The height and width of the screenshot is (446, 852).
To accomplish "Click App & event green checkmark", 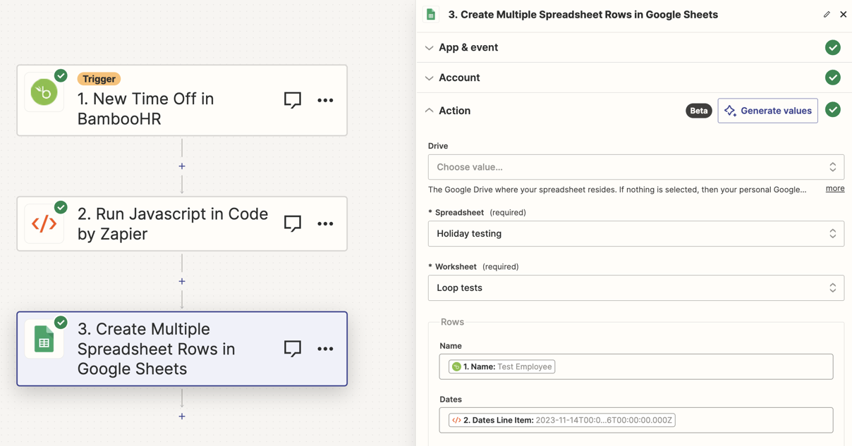I will point(833,47).
